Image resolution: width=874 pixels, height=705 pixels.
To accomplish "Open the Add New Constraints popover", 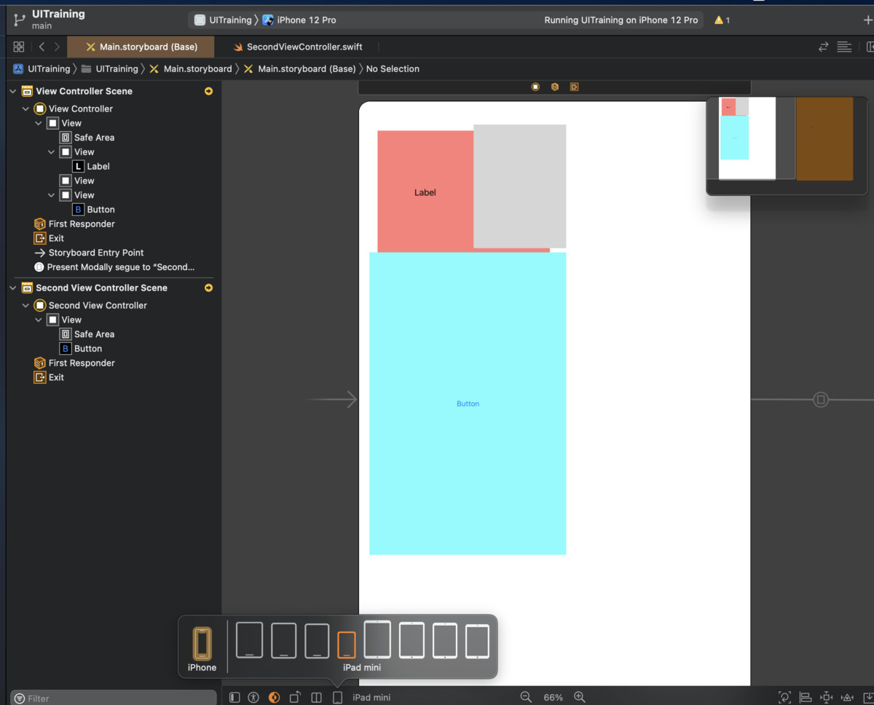I will [x=827, y=697].
